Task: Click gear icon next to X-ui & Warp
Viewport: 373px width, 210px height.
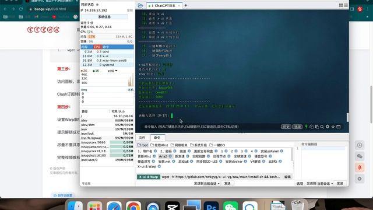Action: (x=159, y=166)
